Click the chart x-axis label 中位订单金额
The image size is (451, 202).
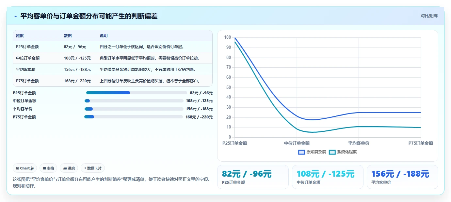[x=297, y=143]
